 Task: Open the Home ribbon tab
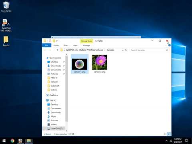point(56,45)
